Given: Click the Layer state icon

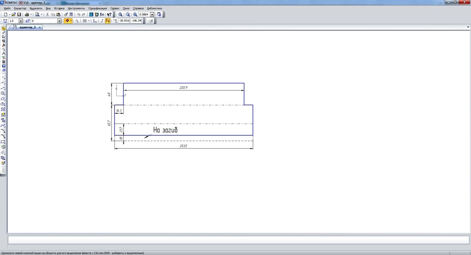Looking at the screenshot, I should pyautogui.click(x=27, y=21).
